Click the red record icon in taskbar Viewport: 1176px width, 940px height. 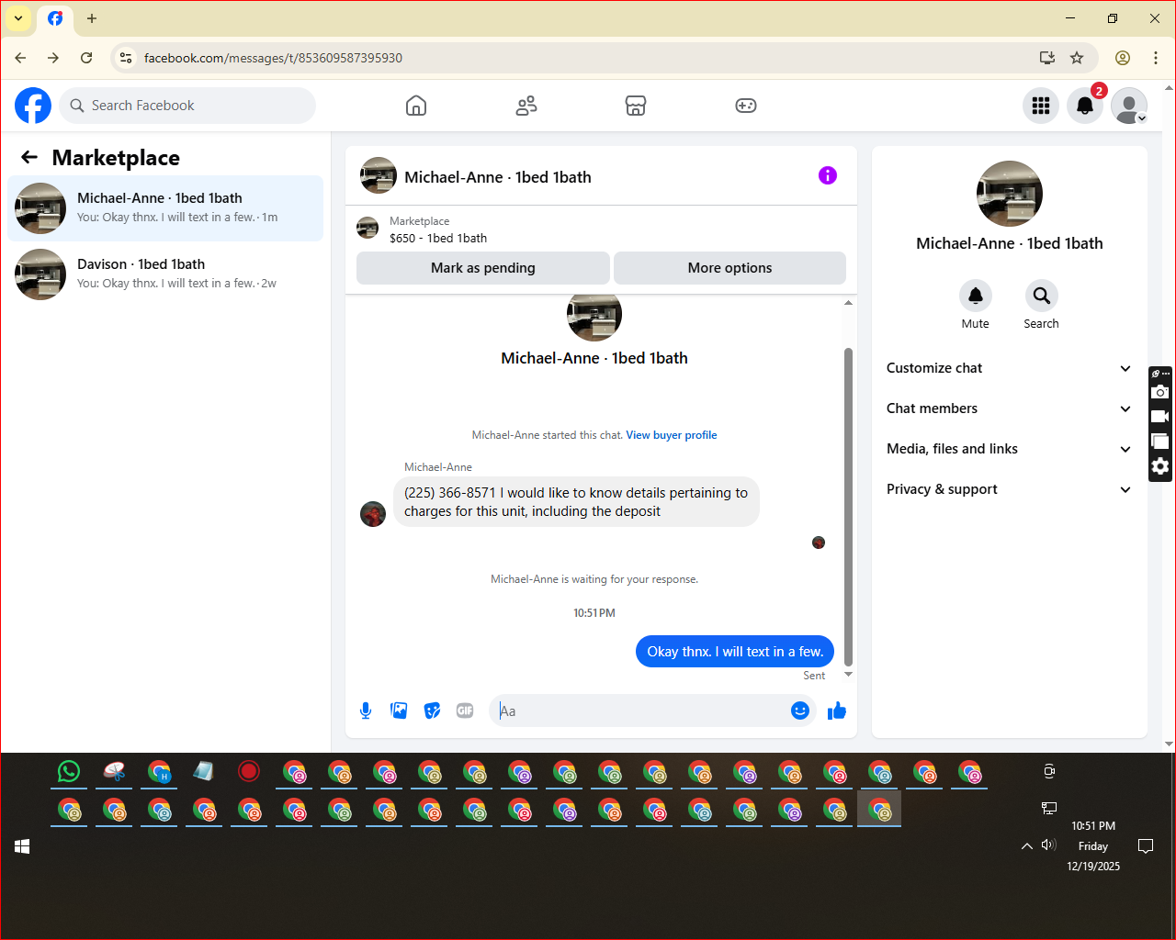249,771
